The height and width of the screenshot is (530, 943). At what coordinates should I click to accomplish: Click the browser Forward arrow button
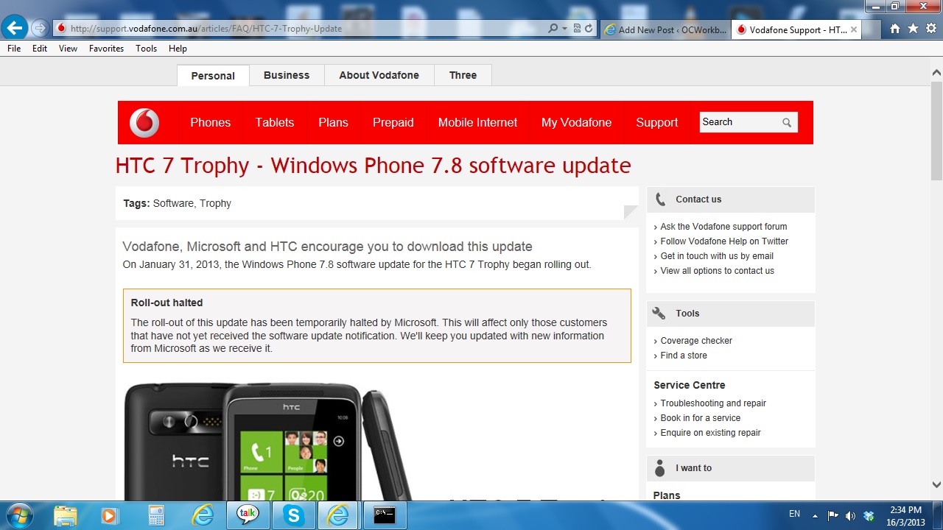40,29
